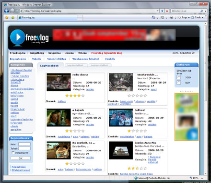Viewport: 211px width, 183px height.
Task: Select the NEM radio option
Action: pos(178,83)
